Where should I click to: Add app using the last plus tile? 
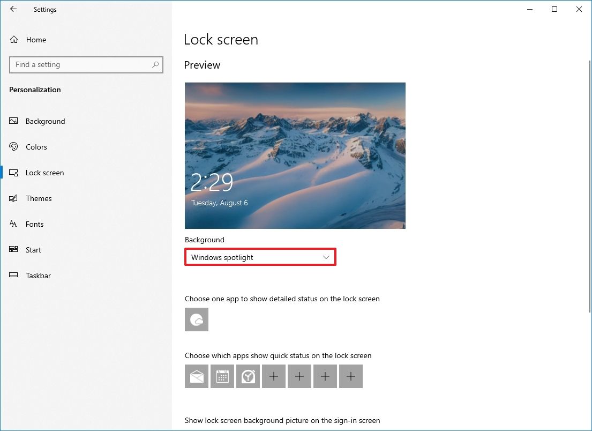click(351, 376)
